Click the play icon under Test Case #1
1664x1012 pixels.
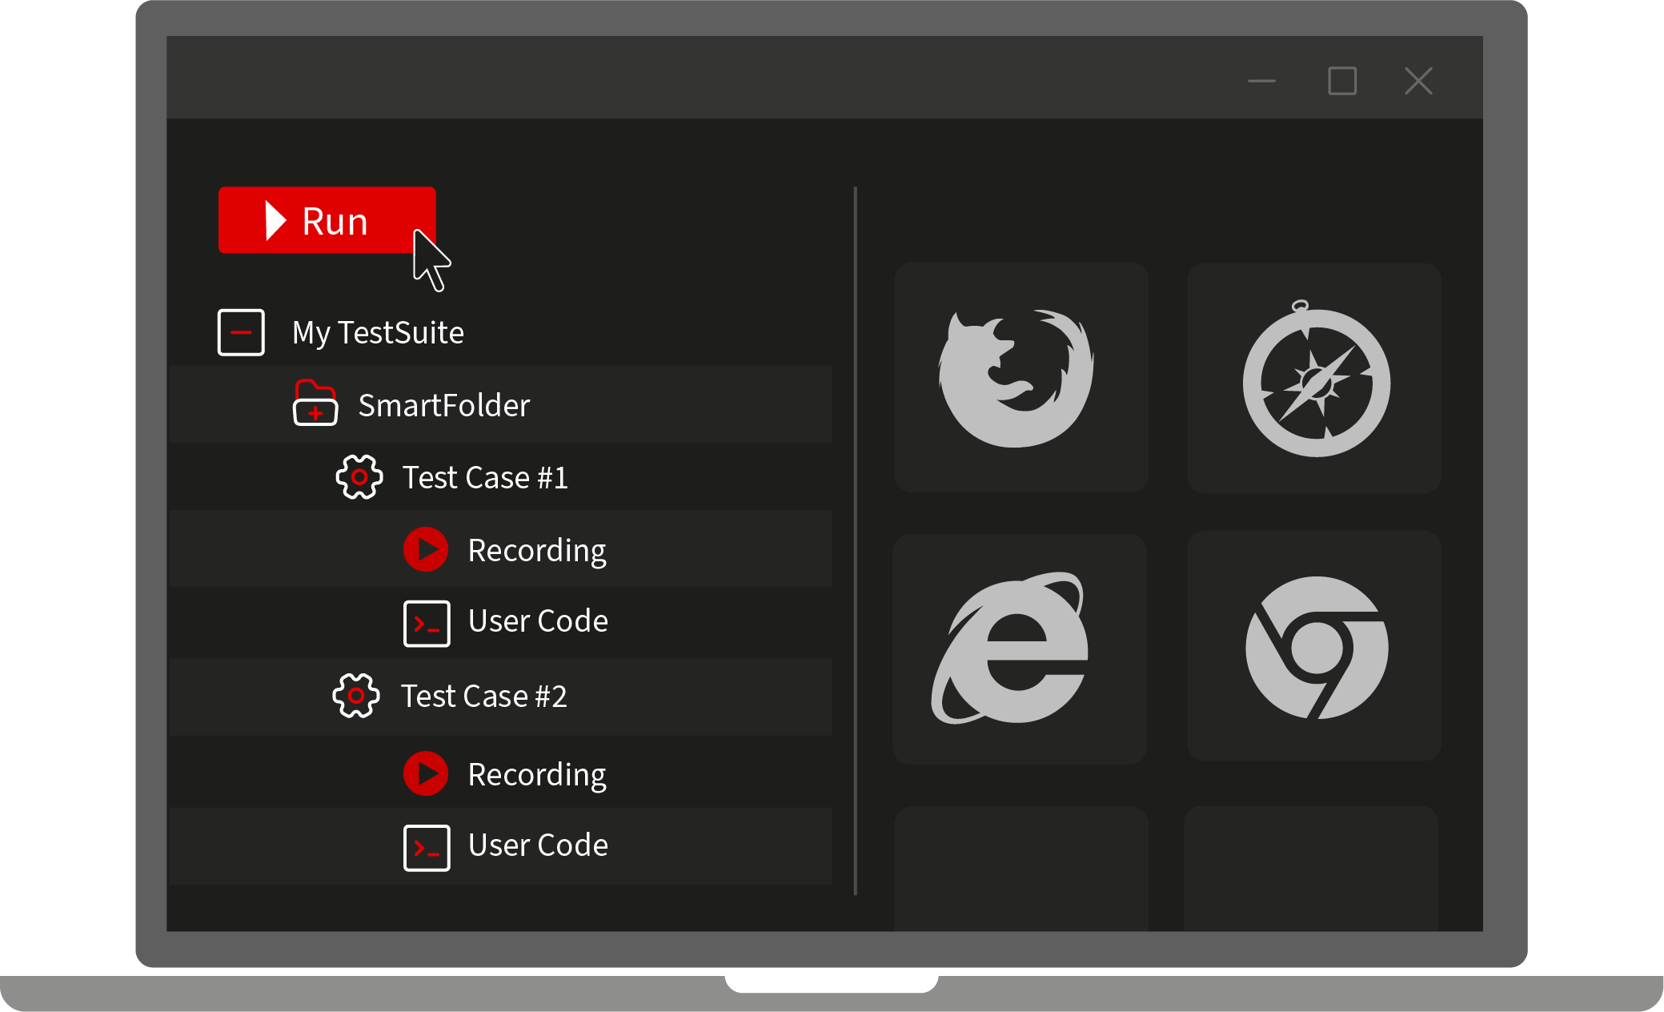[x=426, y=549]
